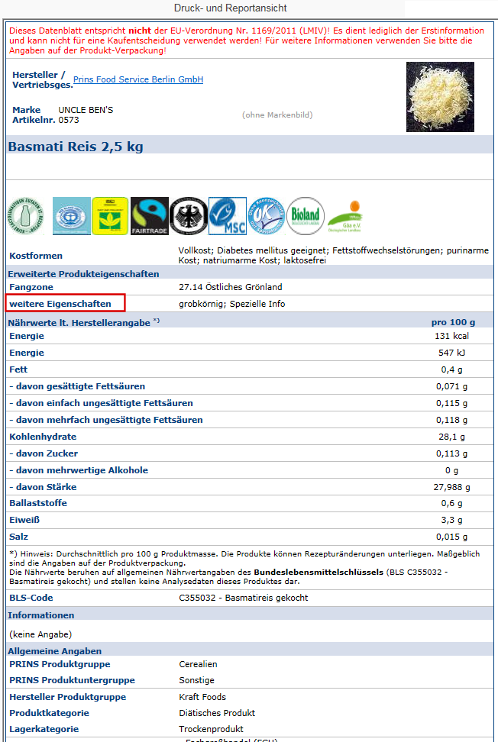The image size is (498, 742).
Task: Click the 'weitere Eigenschaften' label
Action: pos(60,304)
